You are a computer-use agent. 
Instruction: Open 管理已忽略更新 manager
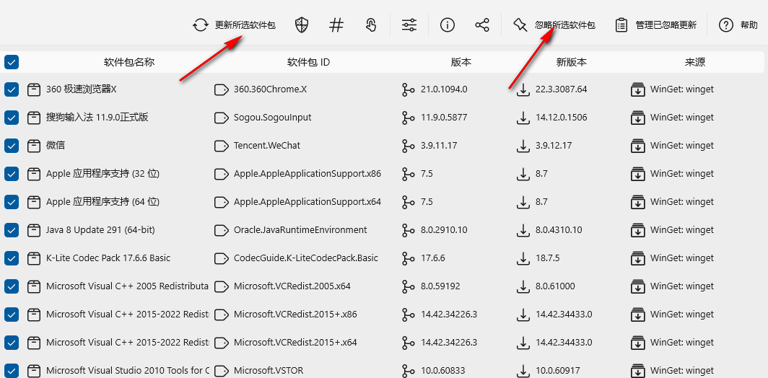pos(655,25)
